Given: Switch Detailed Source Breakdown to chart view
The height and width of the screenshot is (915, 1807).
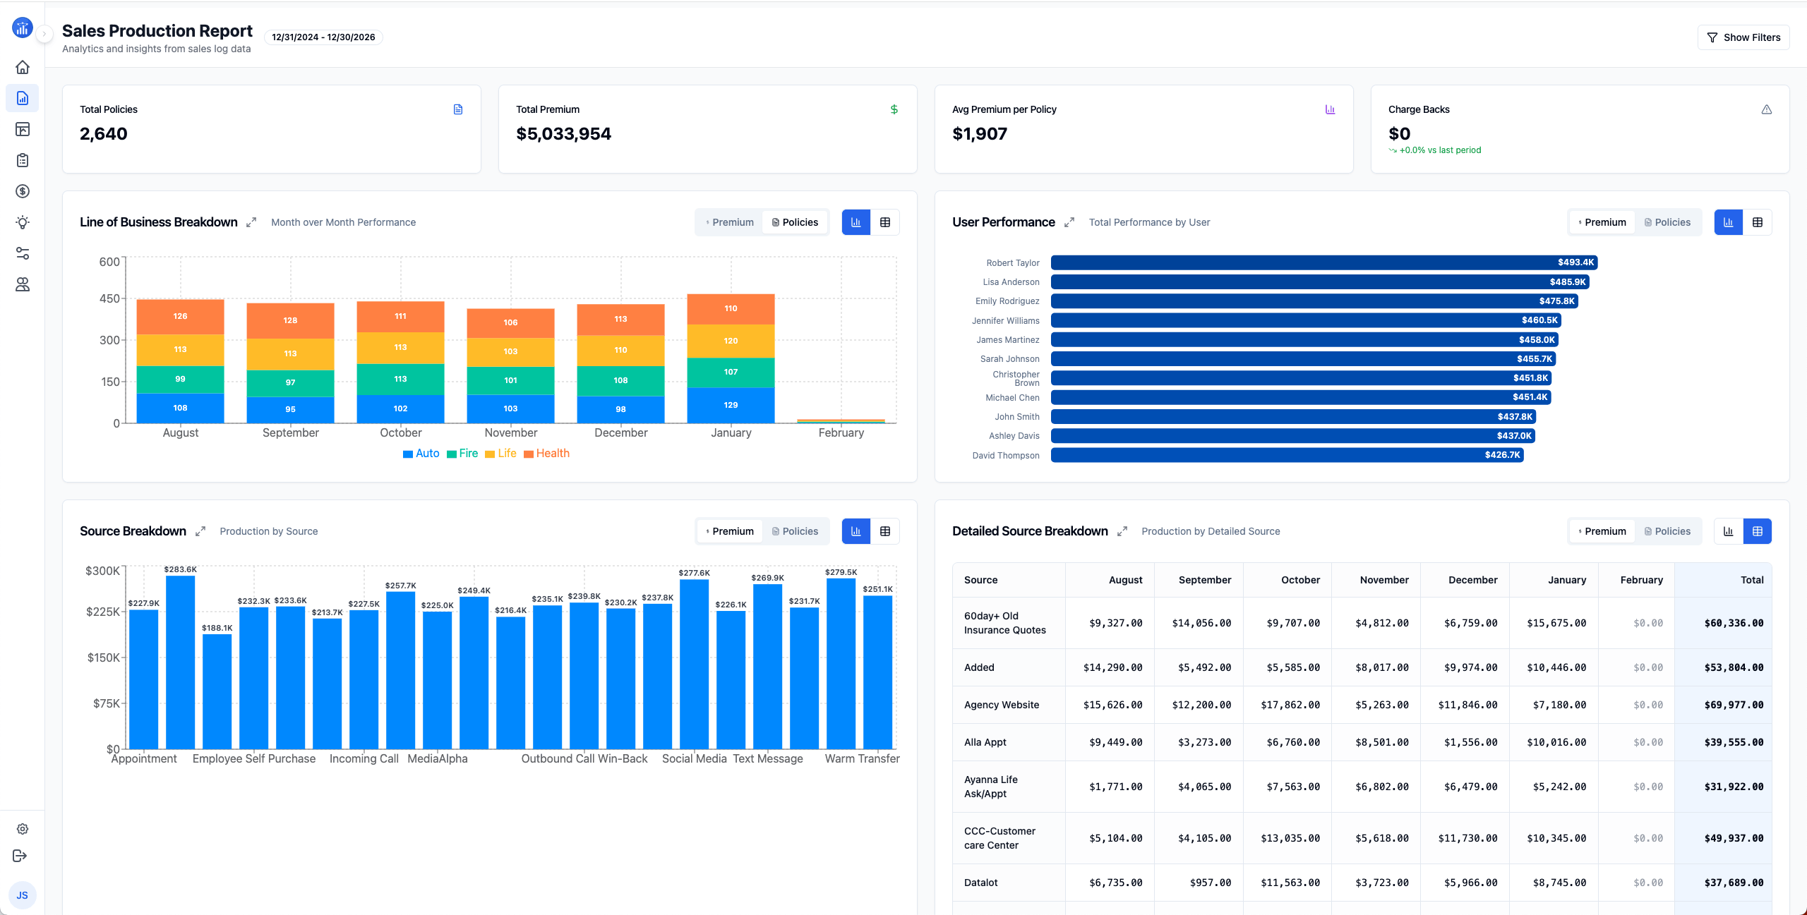Looking at the screenshot, I should pos(1729,531).
